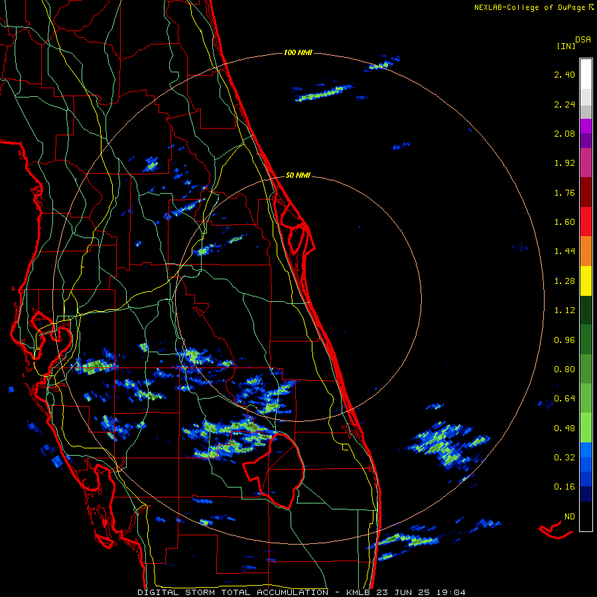Click the DSA product label
Screen dimensions: 597x597
click(583, 40)
